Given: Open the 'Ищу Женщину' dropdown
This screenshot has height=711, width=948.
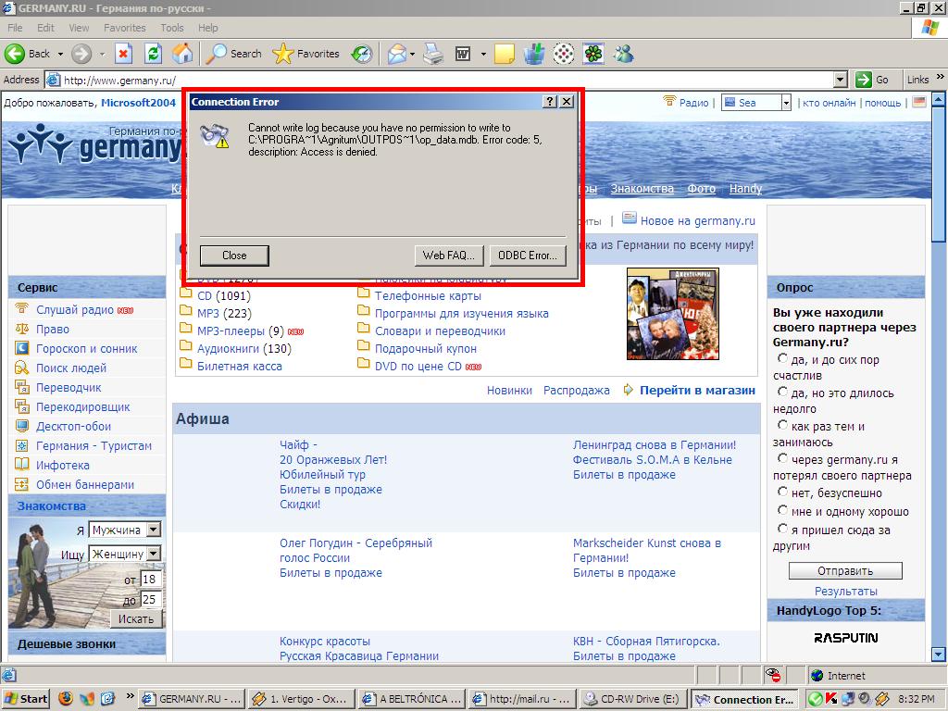Looking at the screenshot, I should (155, 554).
